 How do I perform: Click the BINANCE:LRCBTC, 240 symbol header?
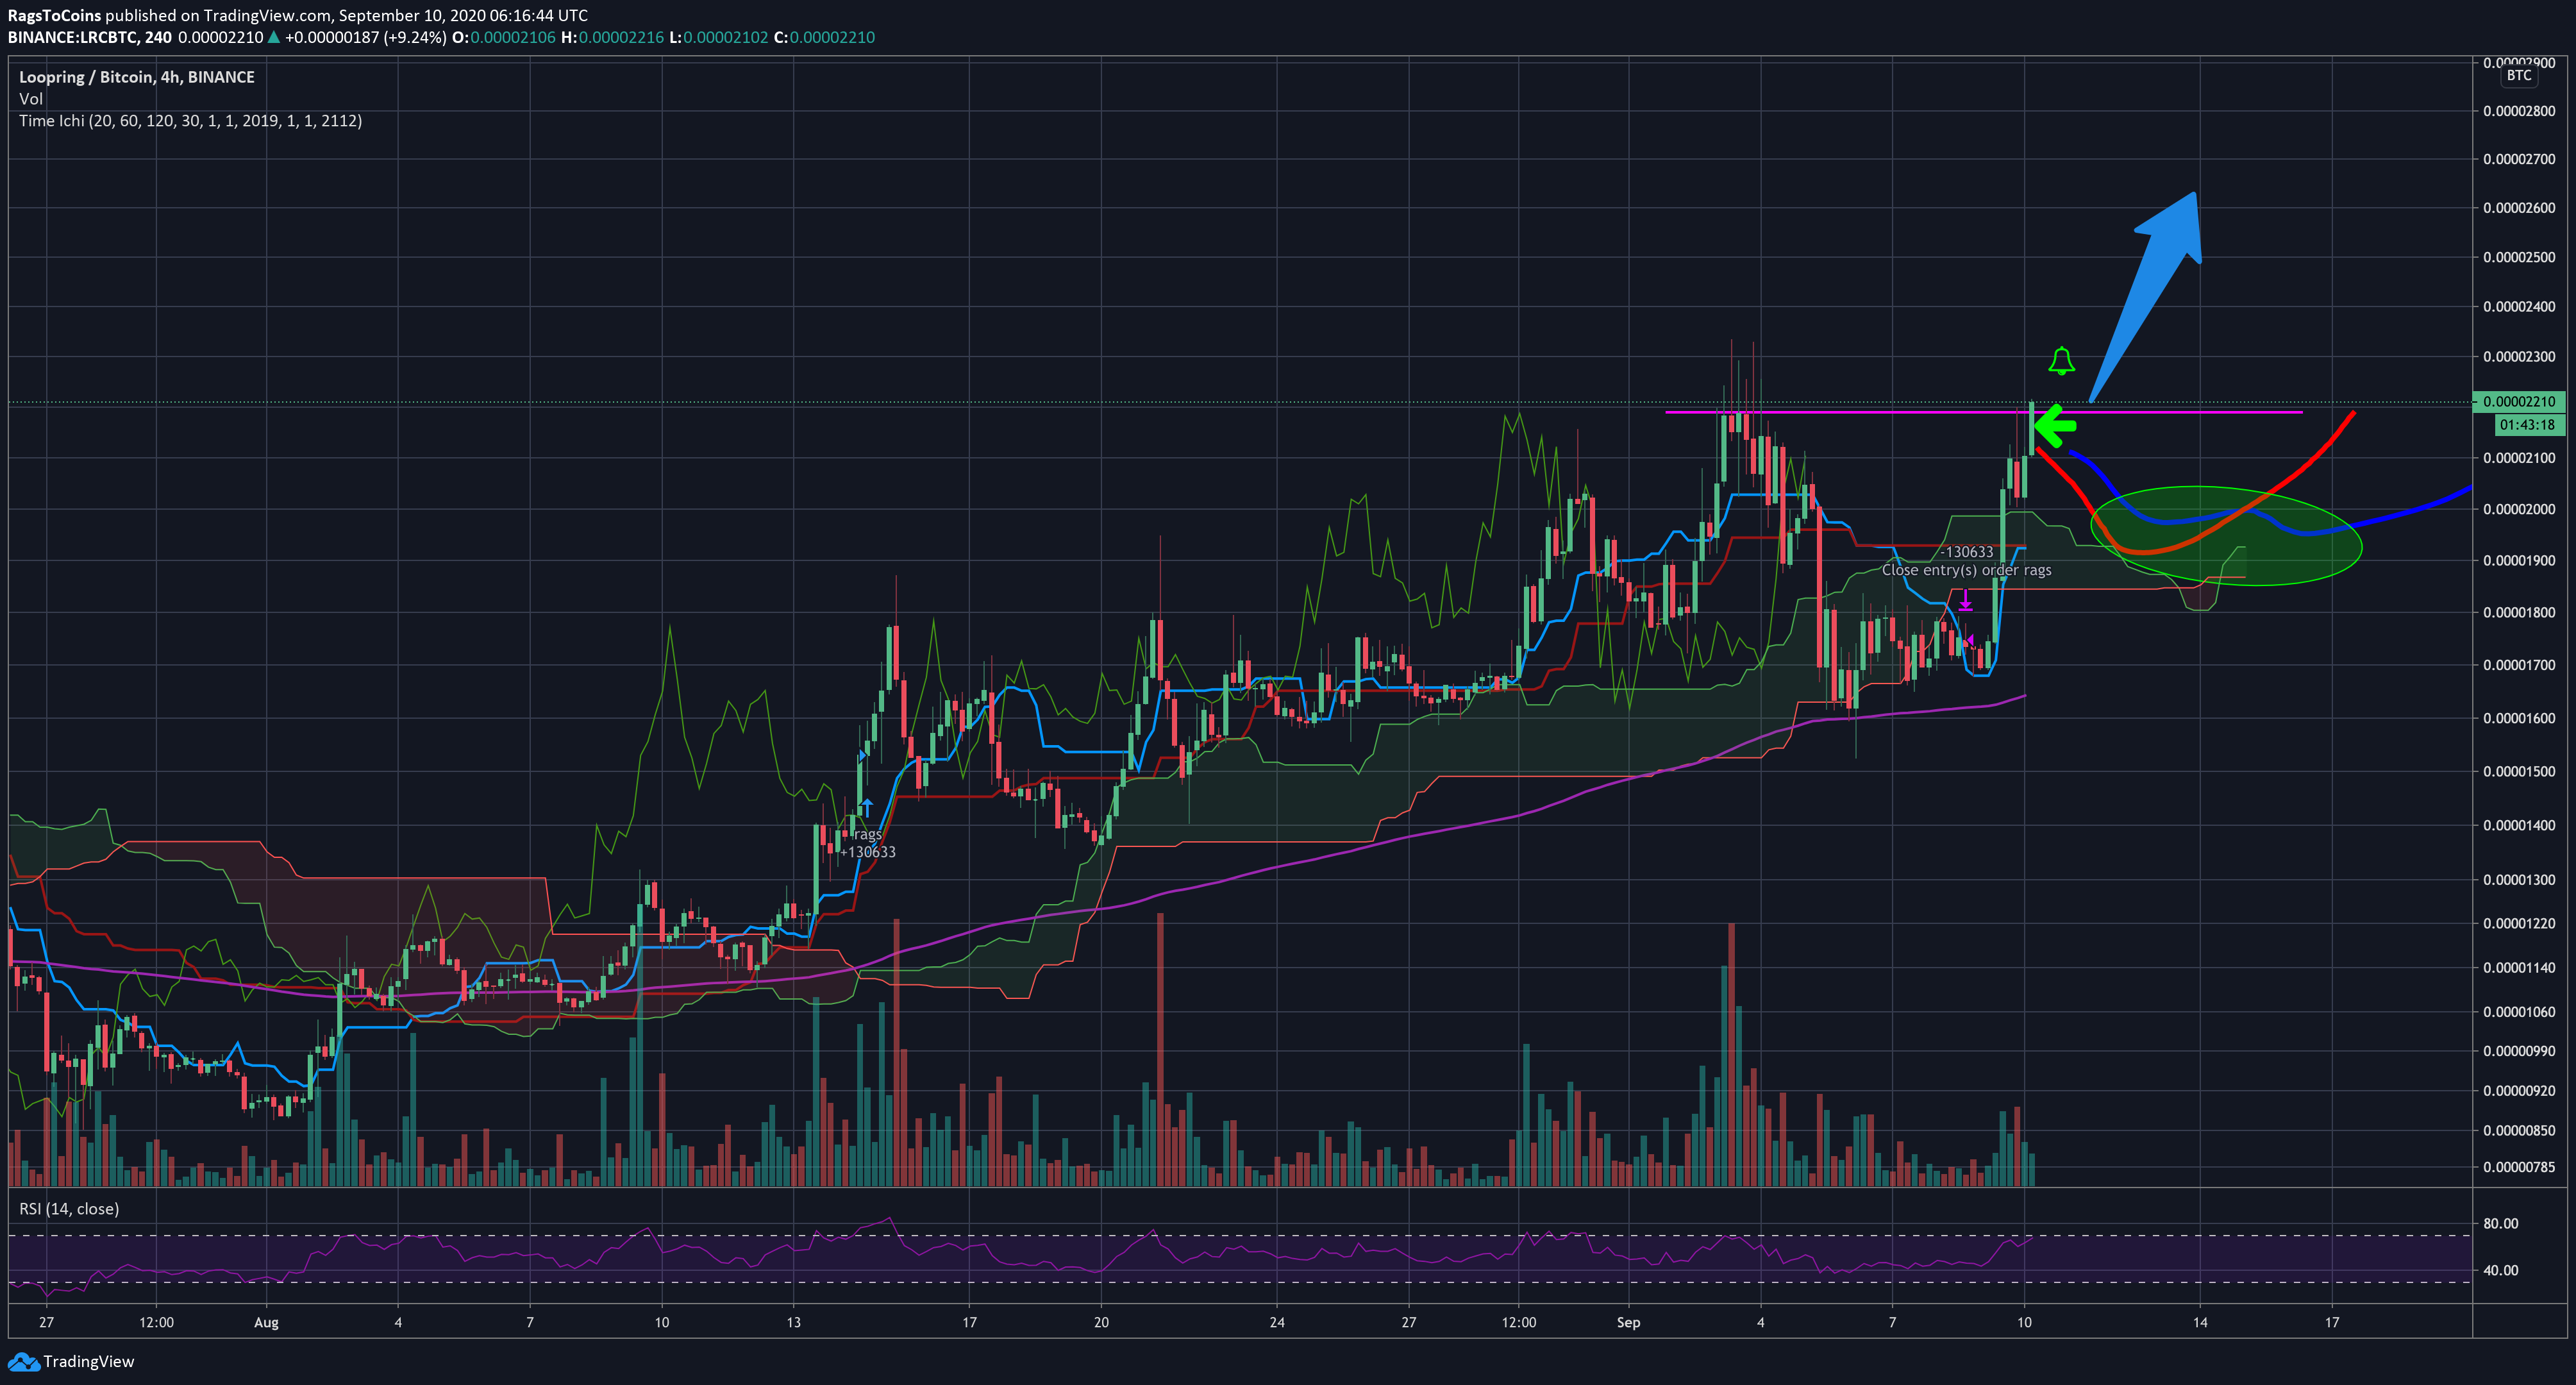coord(89,37)
